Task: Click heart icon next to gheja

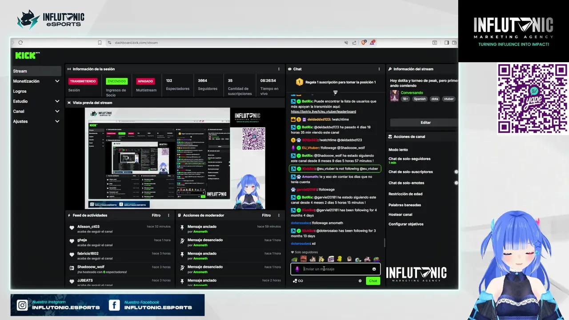Action: (x=72, y=241)
